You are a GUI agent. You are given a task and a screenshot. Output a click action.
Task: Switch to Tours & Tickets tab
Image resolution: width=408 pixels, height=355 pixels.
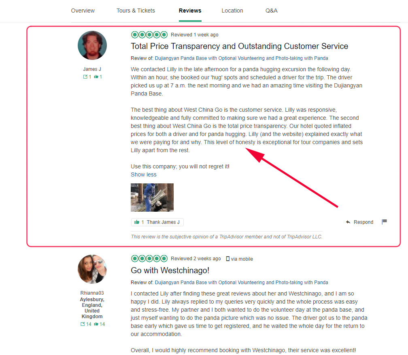click(136, 11)
